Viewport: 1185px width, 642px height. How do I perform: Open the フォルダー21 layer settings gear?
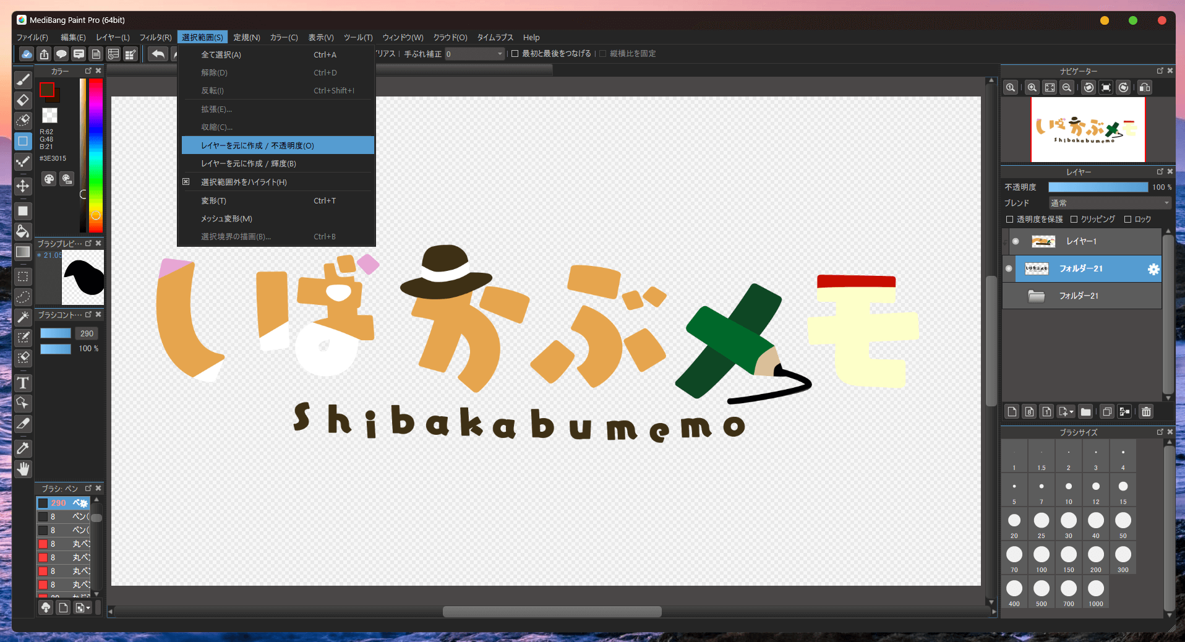[1153, 269]
